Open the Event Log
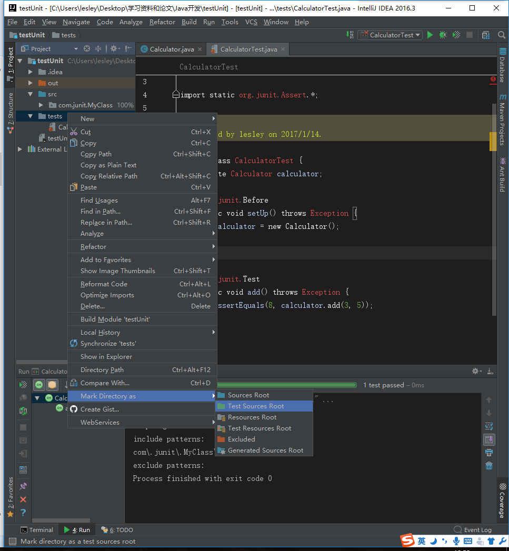Screen dimensions: 509x551 pyautogui.click(x=473, y=530)
